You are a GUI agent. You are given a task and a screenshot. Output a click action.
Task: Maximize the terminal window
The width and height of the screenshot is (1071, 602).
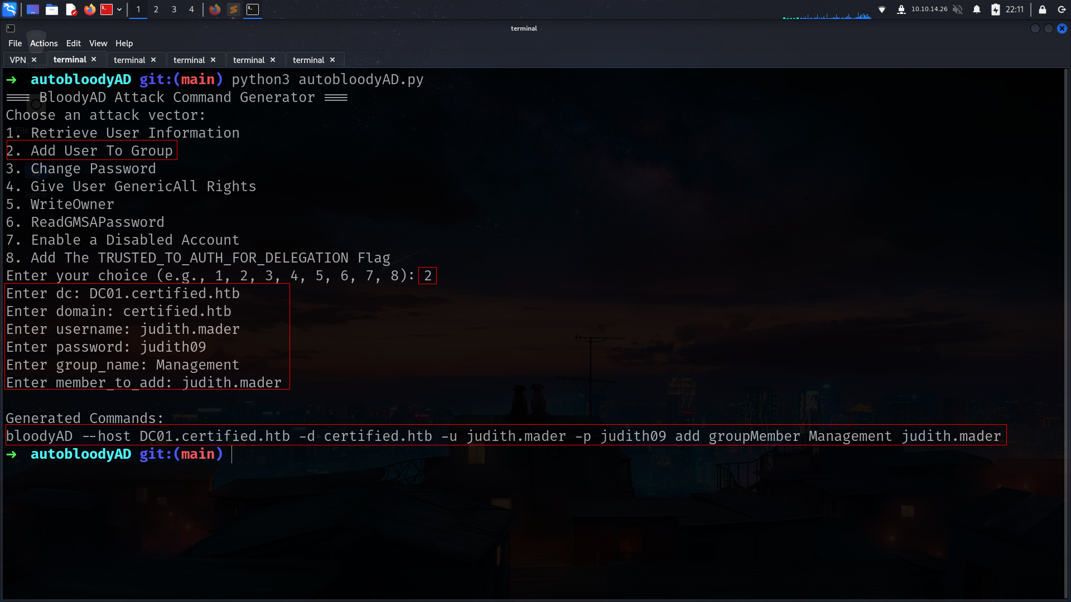coord(1049,28)
